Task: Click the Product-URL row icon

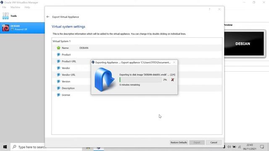Action: point(58,61)
